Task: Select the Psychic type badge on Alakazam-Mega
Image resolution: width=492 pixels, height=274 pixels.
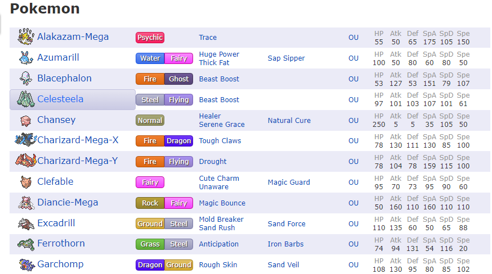Action: click(150, 38)
